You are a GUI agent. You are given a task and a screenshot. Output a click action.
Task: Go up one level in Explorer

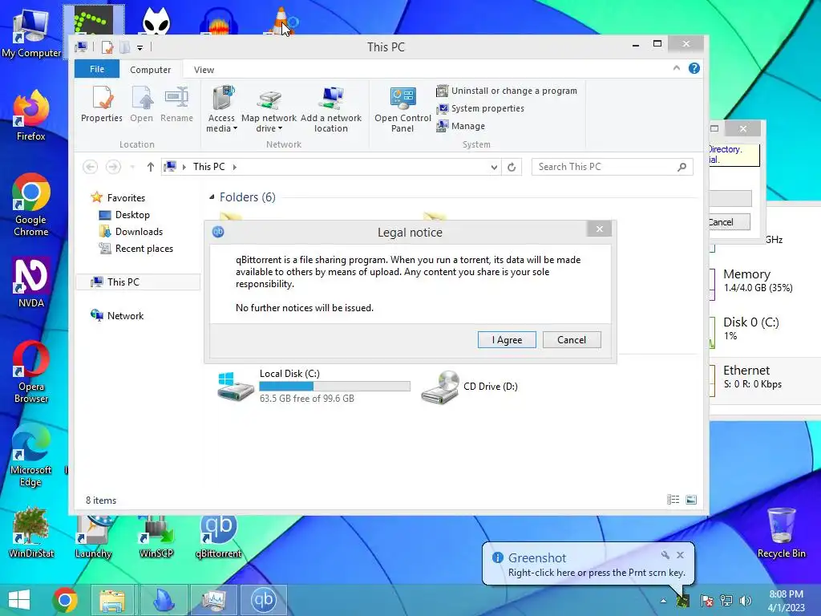[150, 167]
